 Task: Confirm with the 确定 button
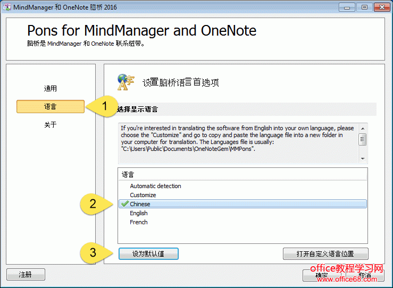click(322, 275)
